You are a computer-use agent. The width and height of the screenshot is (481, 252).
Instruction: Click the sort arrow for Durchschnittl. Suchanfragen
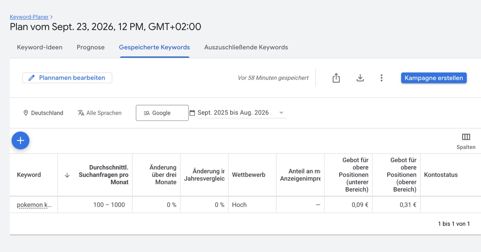(67, 175)
